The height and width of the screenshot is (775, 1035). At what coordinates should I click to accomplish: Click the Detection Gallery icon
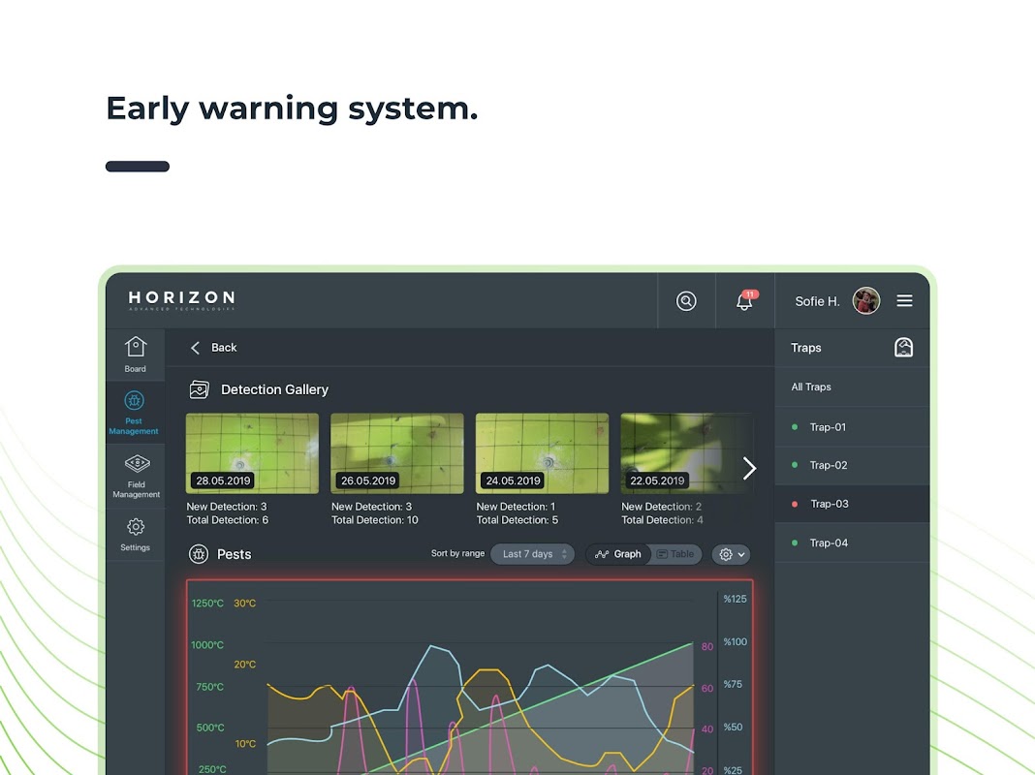pyautogui.click(x=200, y=389)
